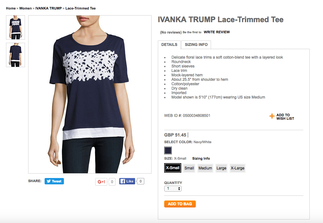Select size Medium
323x223 pixels.
point(205,168)
